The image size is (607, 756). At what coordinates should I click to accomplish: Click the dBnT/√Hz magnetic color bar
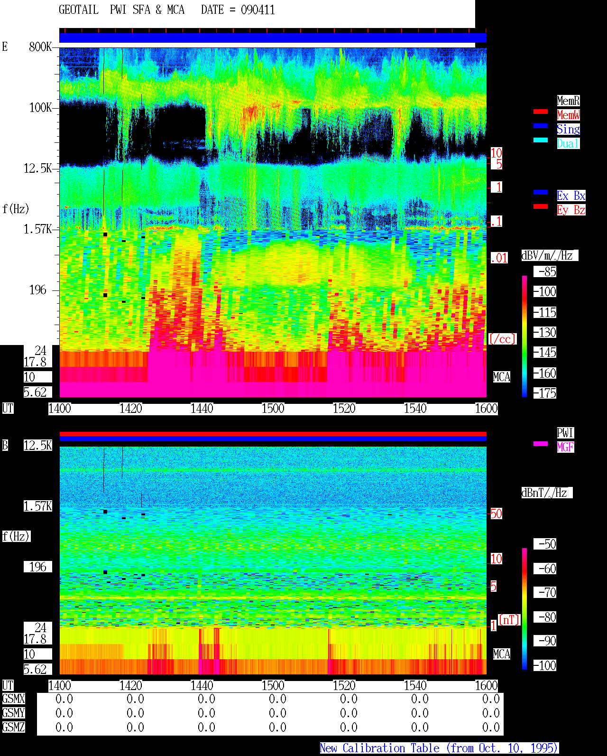(x=524, y=609)
